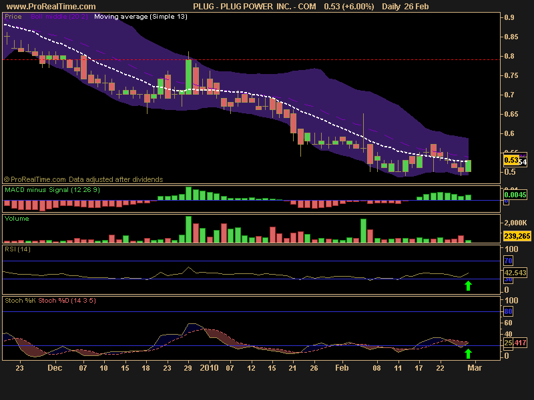Select the Boll middle (20 2) legend label
The image size is (534, 400).
tap(59, 16)
